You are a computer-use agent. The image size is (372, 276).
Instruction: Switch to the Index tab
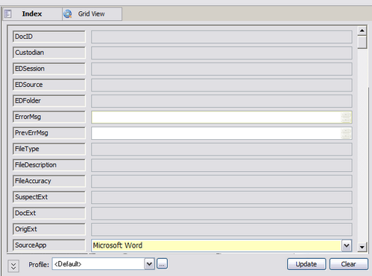tap(32, 14)
